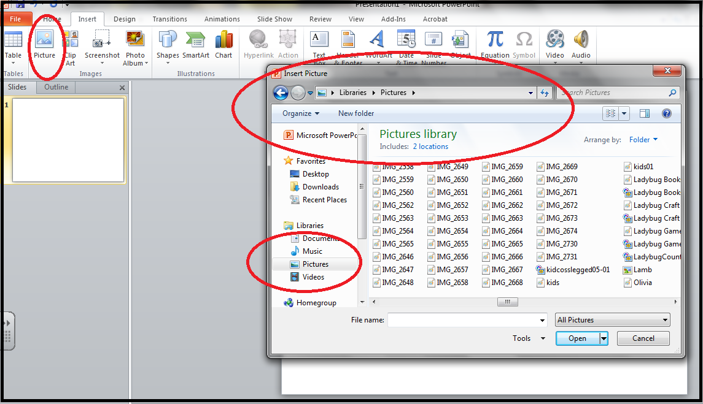Insert an Equation
Screen dimensions: 703x404
coord(495,45)
